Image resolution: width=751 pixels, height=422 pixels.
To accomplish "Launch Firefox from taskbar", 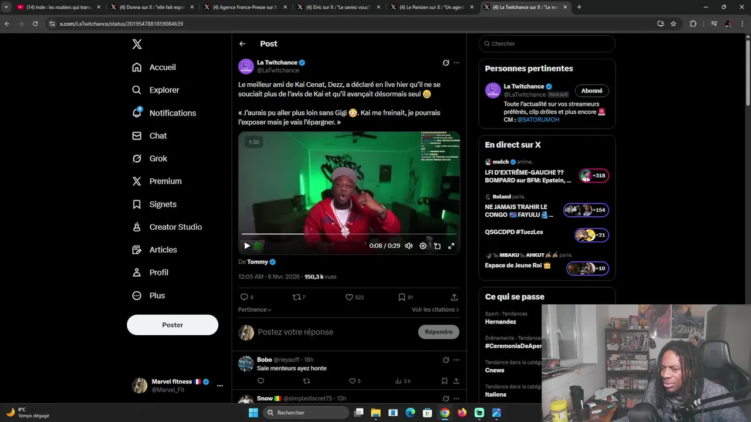I will (x=462, y=413).
